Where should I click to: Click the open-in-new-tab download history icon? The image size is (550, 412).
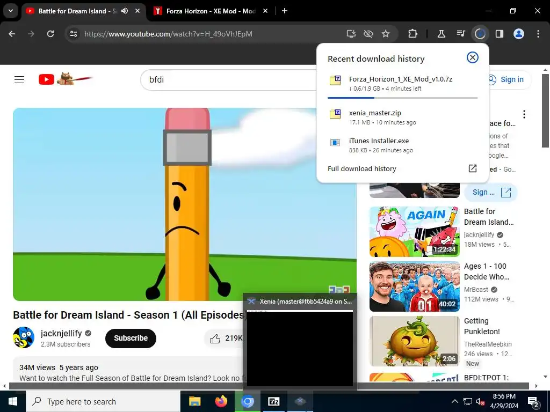point(473,168)
